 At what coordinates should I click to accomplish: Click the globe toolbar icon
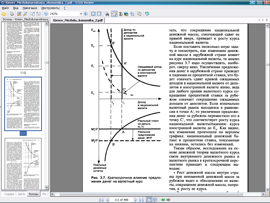point(147,14)
